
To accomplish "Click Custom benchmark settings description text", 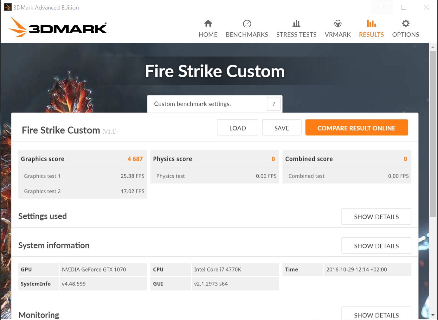I will click(192, 104).
